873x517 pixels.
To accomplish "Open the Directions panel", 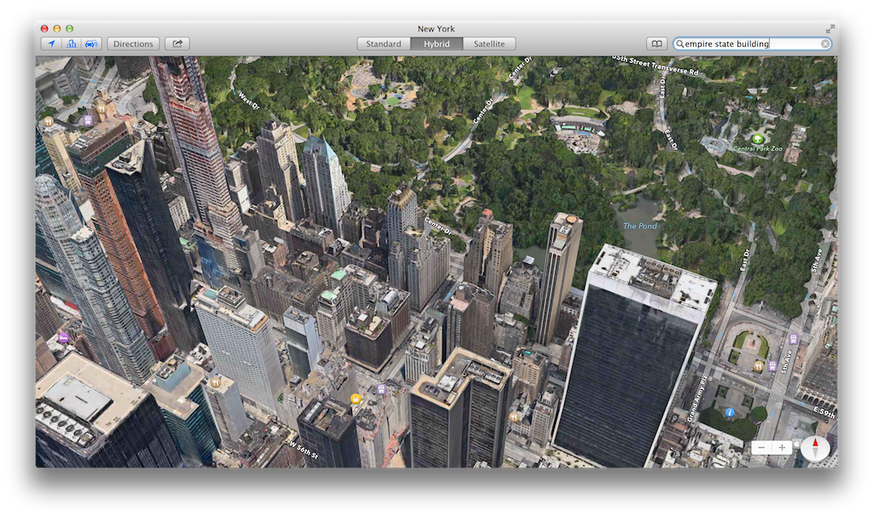I will [x=133, y=43].
